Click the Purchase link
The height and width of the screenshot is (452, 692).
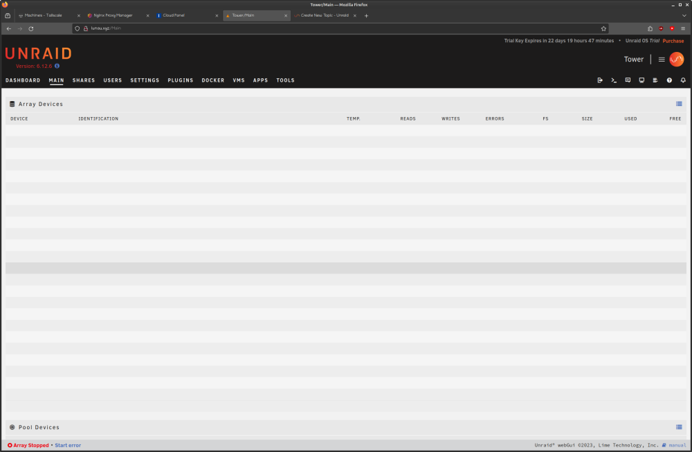point(673,41)
